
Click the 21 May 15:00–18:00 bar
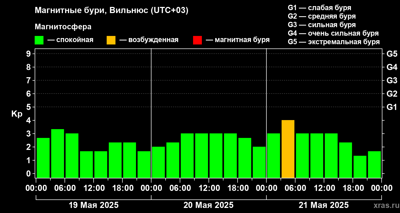pos(346,160)
